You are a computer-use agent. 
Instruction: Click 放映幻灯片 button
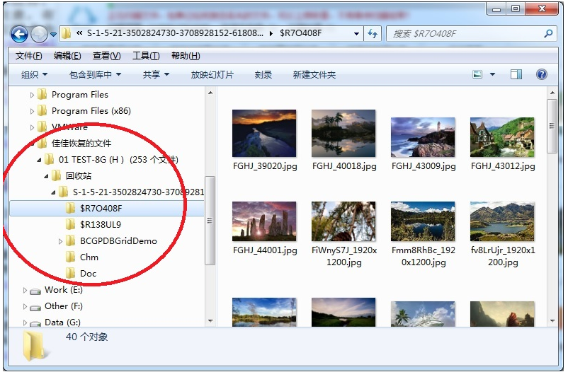coord(212,74)
